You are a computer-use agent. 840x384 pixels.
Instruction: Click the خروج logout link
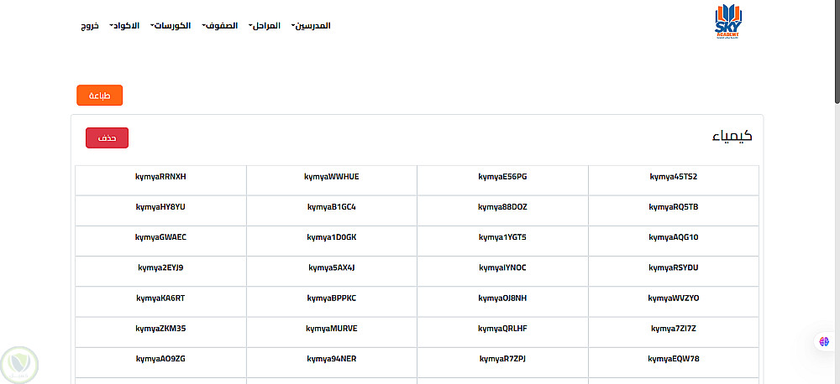[89, 26]
